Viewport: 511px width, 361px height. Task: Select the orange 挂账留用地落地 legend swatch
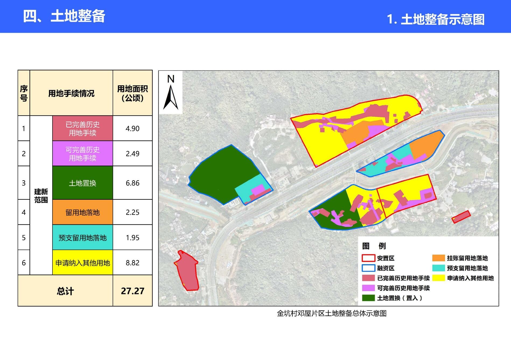pyautogui.click(x=438, y=258)
